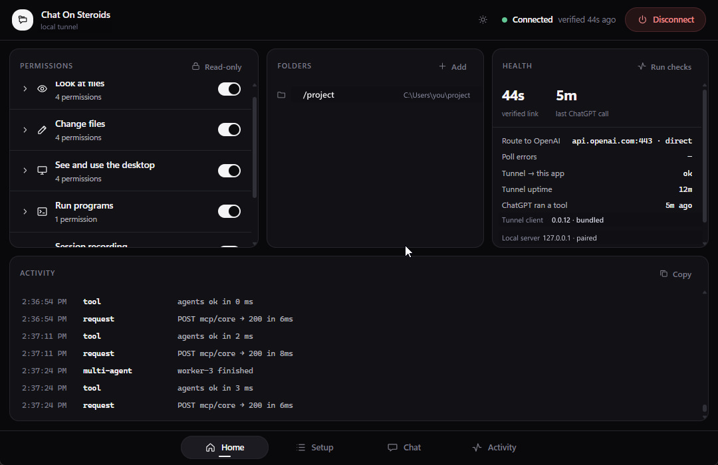The width and height of the screenshot is (718, 465).
Task: Click the Copy button in Activity
Action: 675,274
